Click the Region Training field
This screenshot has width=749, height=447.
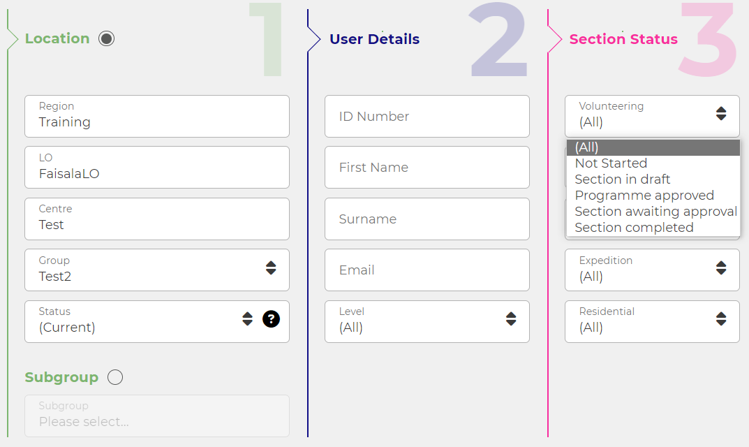[x=157, y=116]
